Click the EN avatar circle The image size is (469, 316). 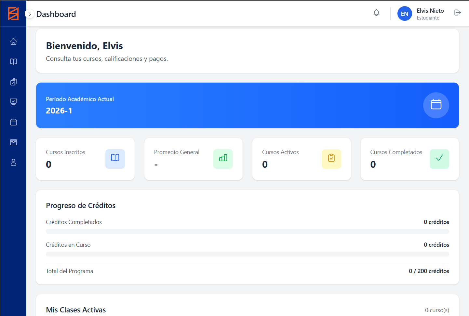point(405,14)
